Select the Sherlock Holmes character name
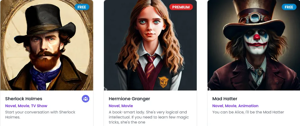This screenshot has width=300, height=126. [24, 99]
